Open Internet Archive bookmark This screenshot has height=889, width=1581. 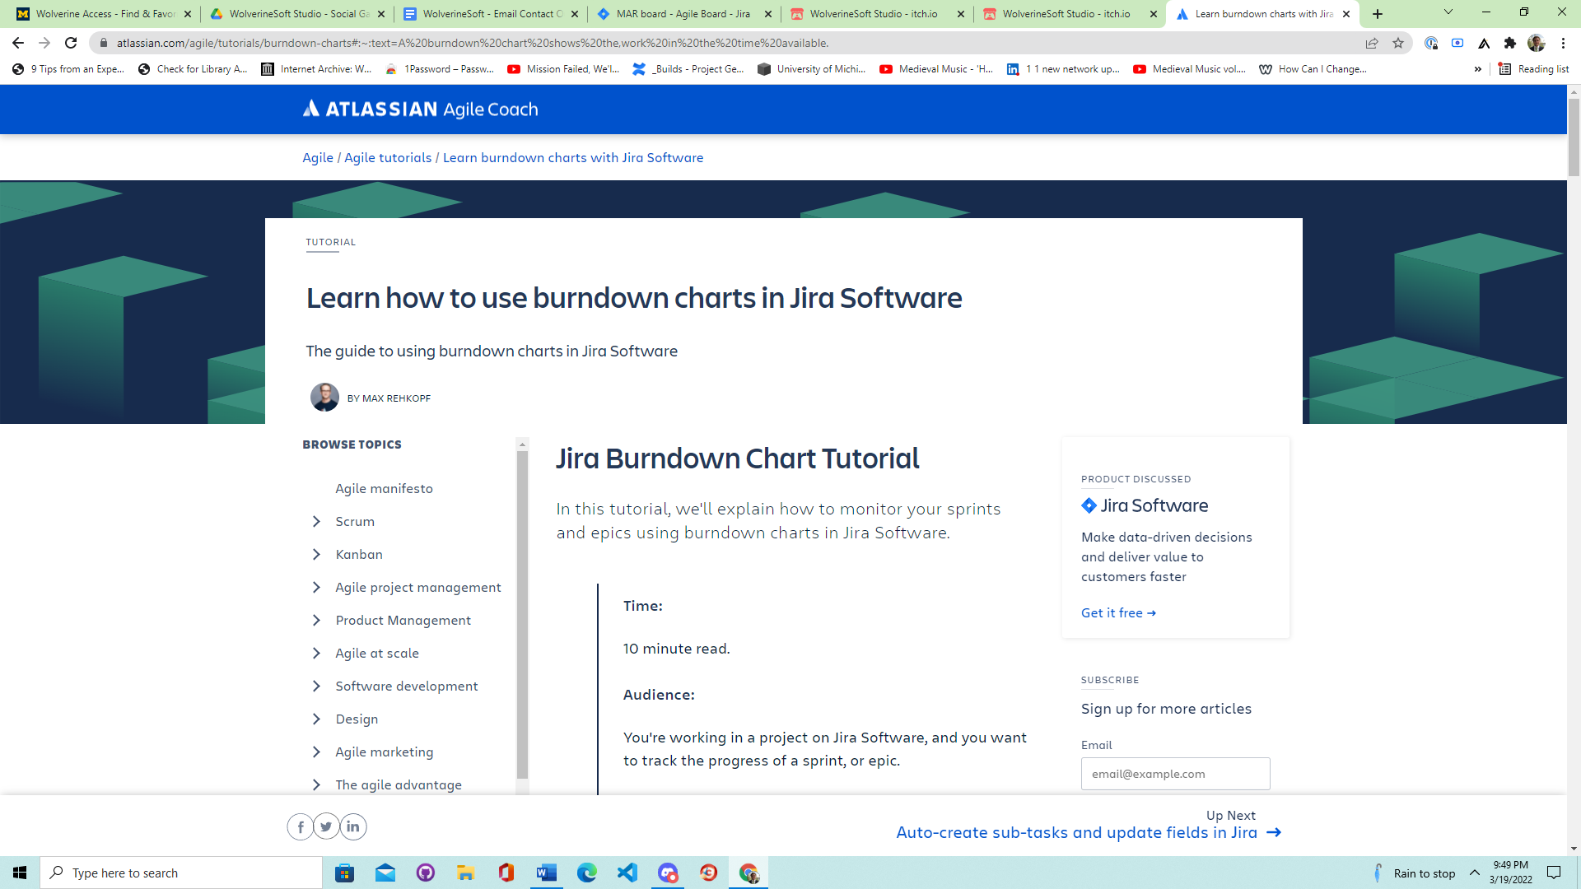coord(317,69)
